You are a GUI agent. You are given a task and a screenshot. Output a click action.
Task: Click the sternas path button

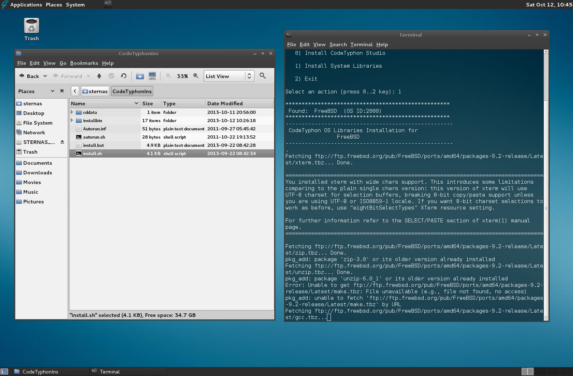pyautogui.click(x=95, y=91)
